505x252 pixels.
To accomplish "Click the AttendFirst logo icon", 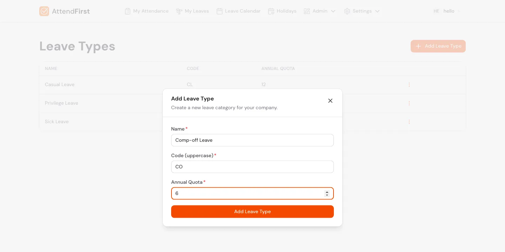I will point(44,11).
